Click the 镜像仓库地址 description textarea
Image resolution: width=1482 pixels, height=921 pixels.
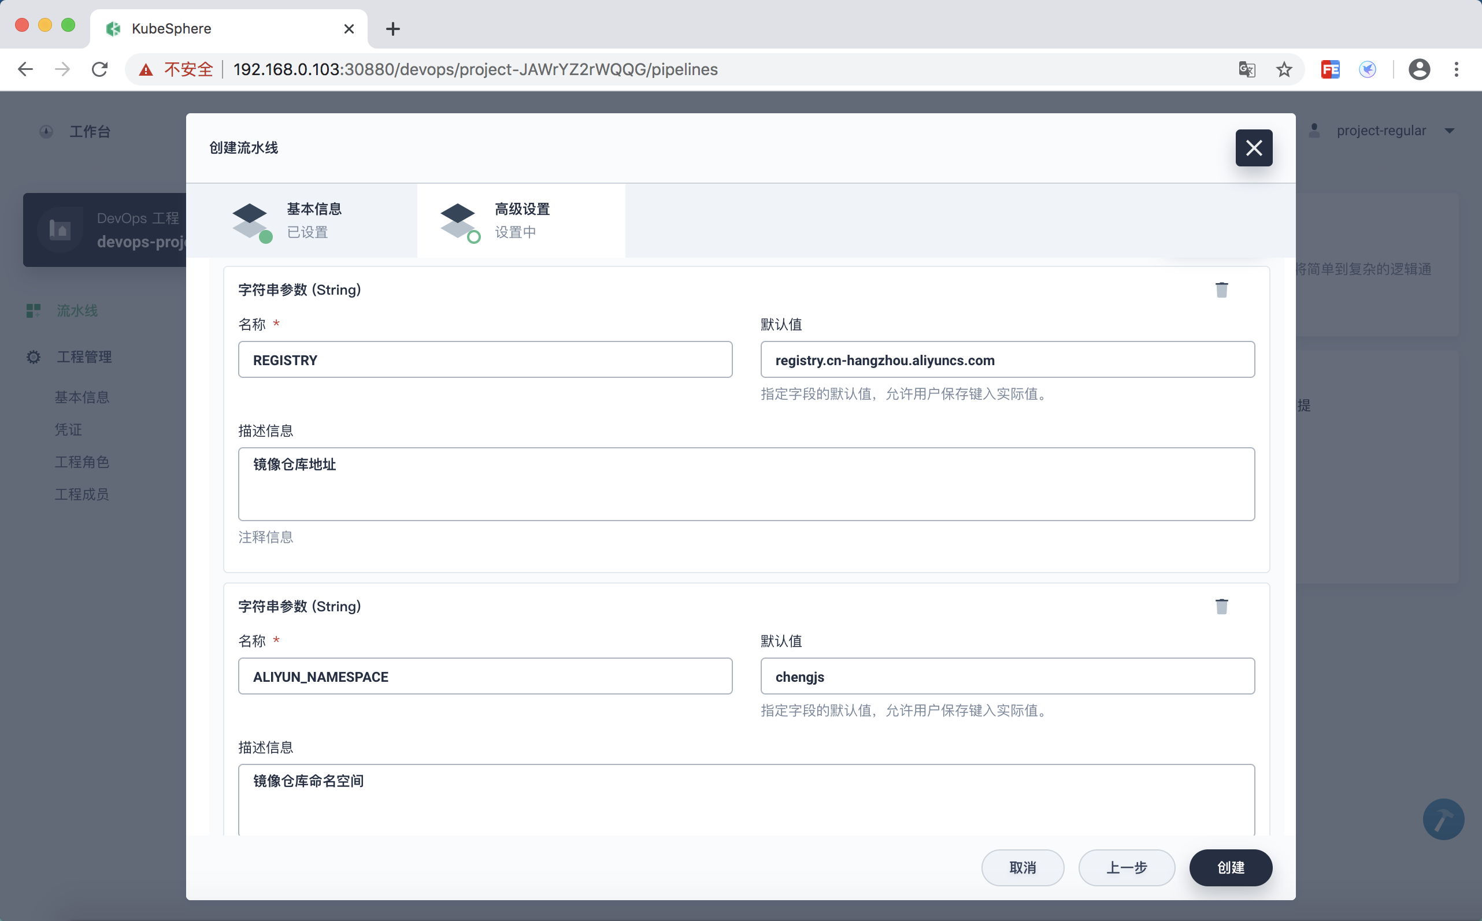[746, 484]
